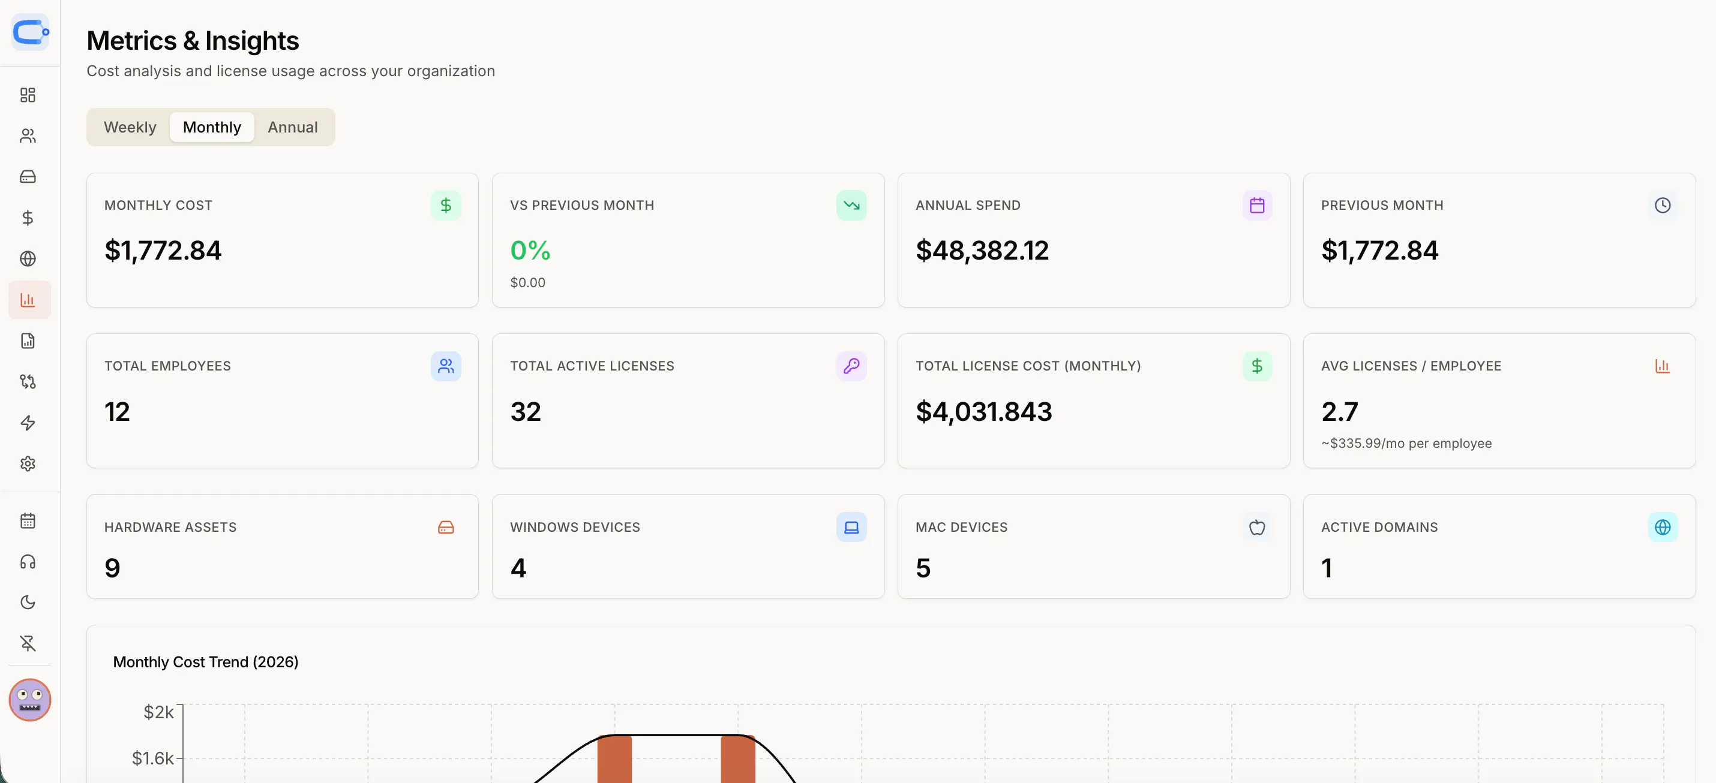Click the chart icon on Avg Licenses card
1716x783 pixels.
[x=1663, y=366]
